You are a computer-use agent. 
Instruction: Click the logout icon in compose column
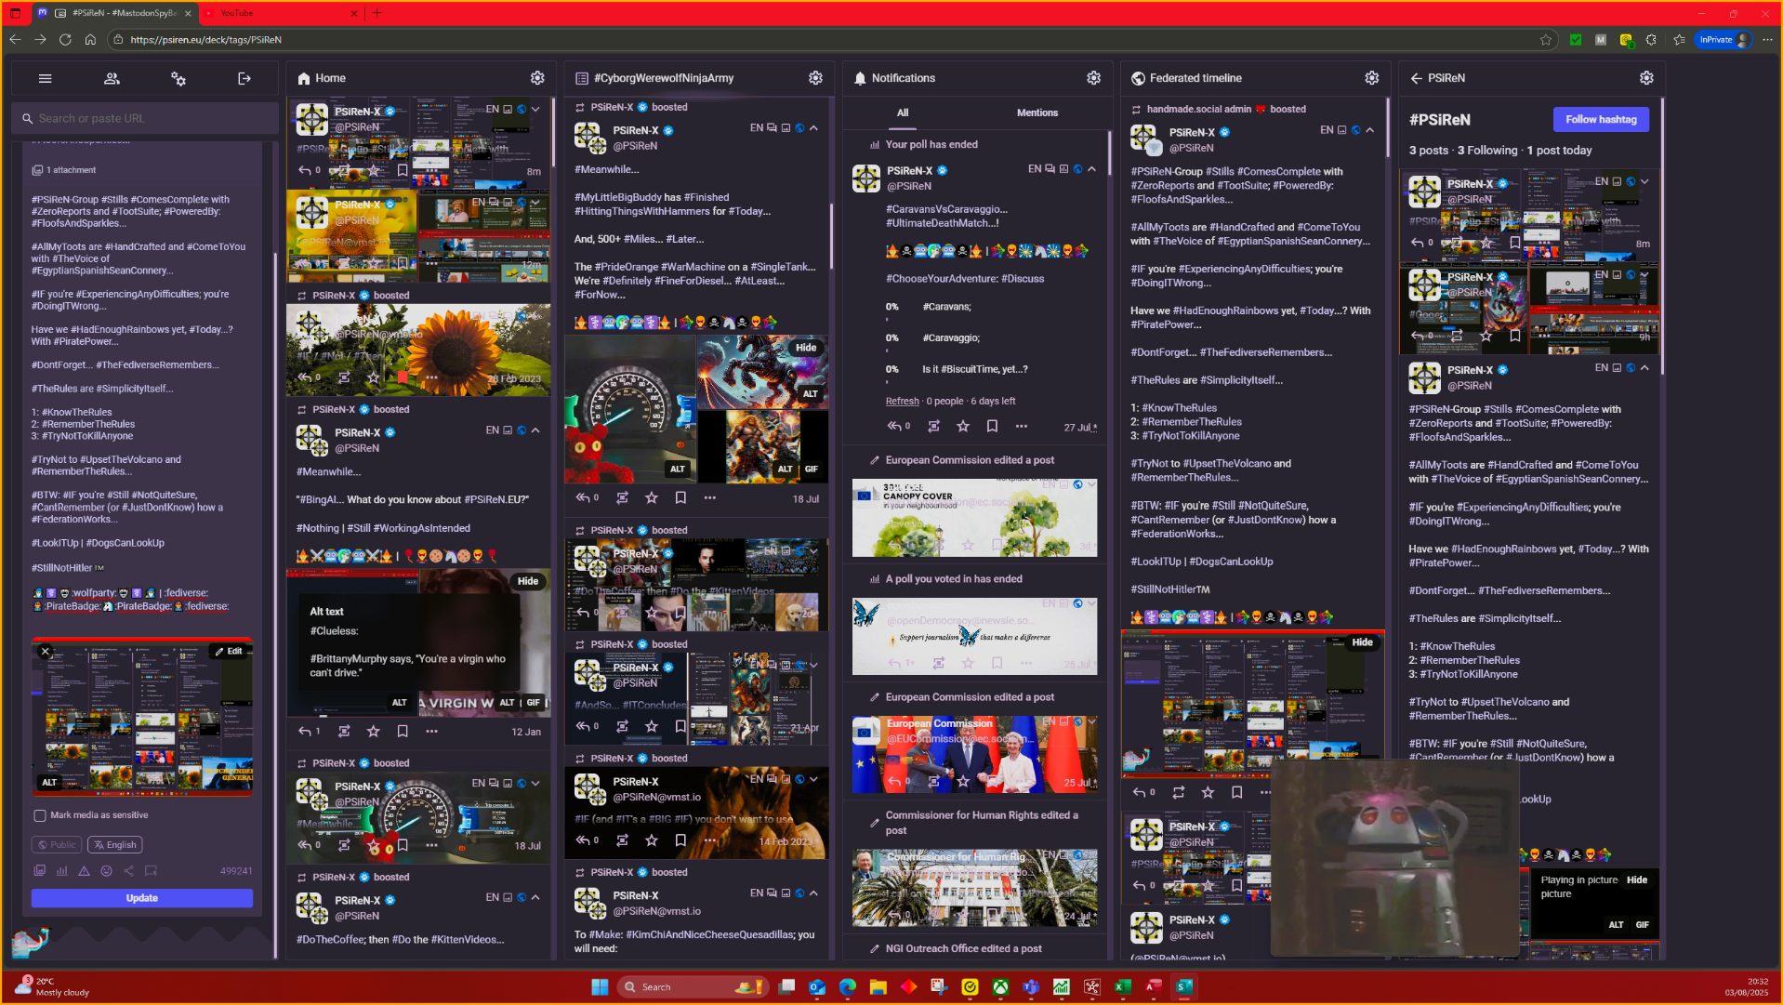pos(244,79)
